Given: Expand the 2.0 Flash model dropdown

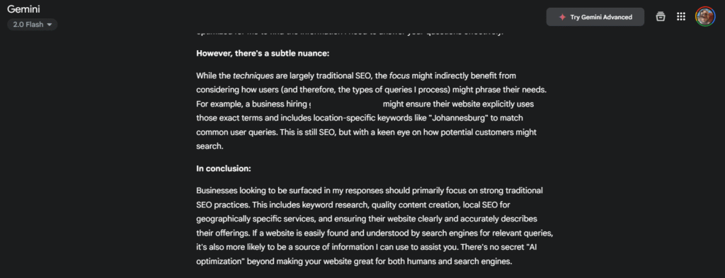Looking at the screenshot, I should coord(33,25).
